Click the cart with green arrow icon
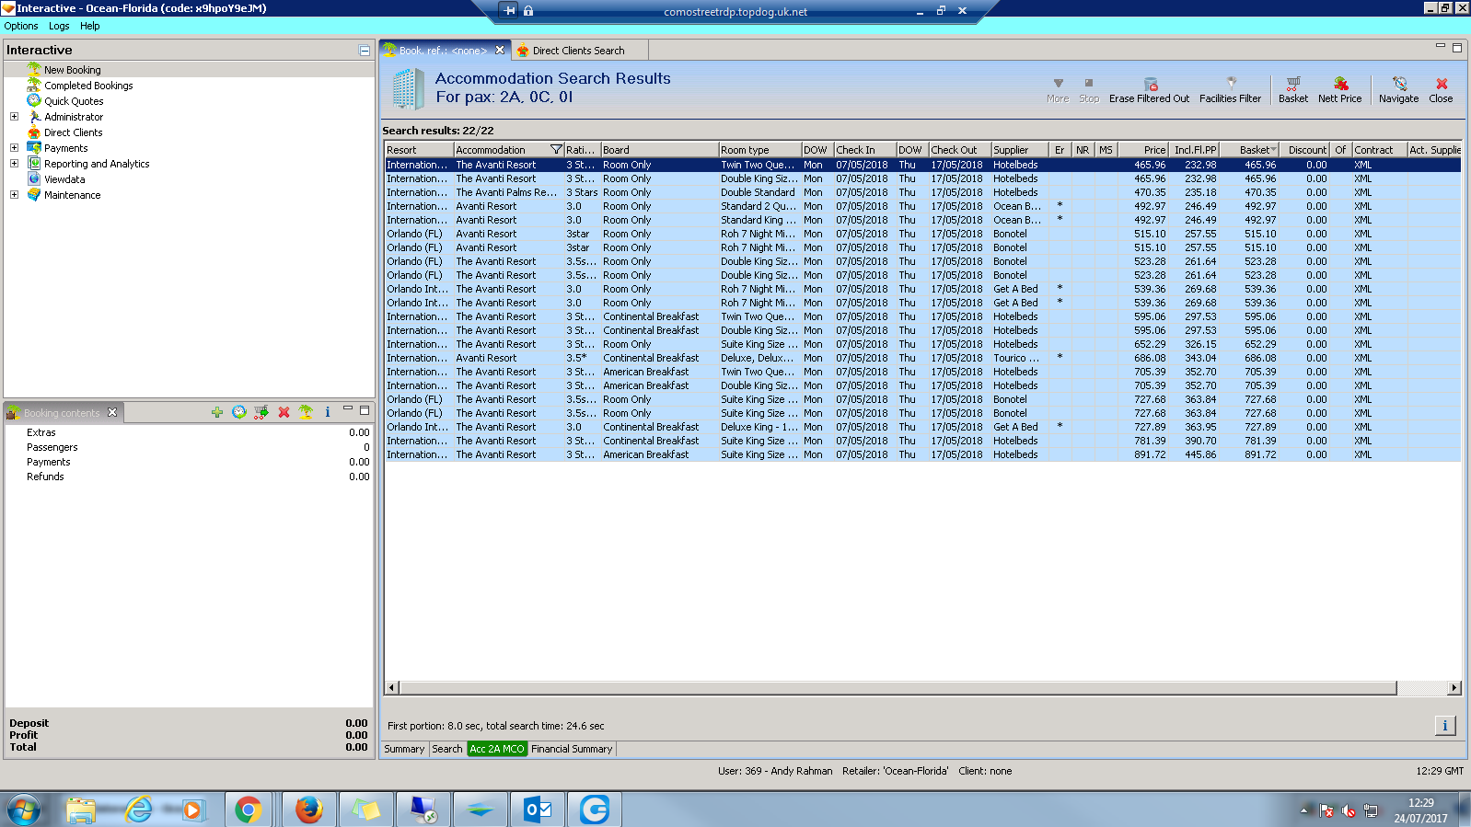The image size is (1471, 827). (x=261, y=412)
